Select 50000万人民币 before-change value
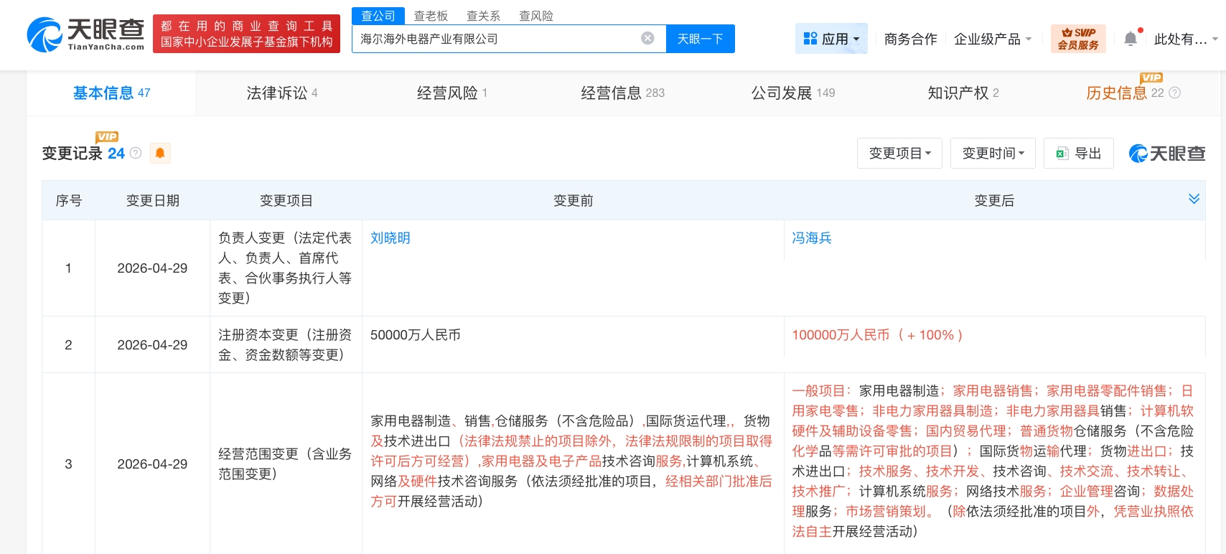Image resolution: width=1226 pixels, height=554 pixels. coord(416,335)
